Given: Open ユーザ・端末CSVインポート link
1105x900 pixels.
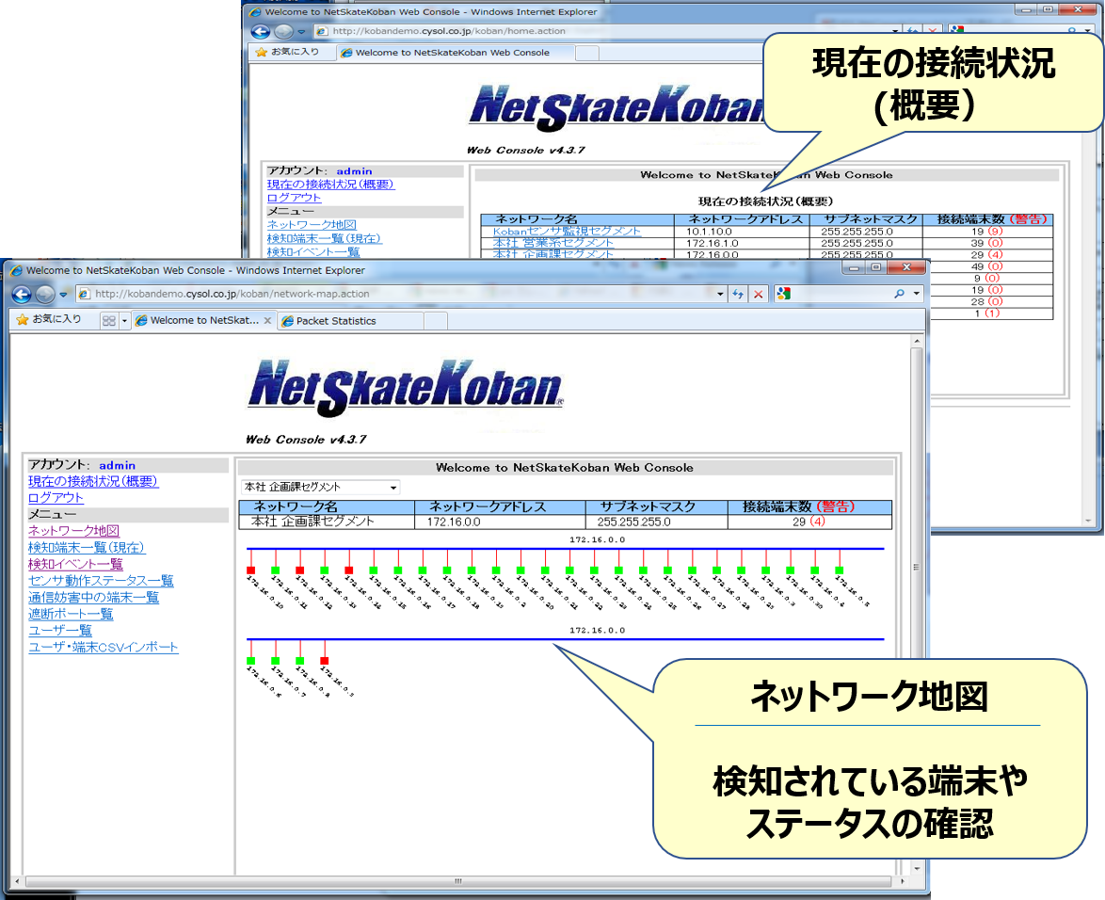Looking at the screenshot, I should [104, 647].
